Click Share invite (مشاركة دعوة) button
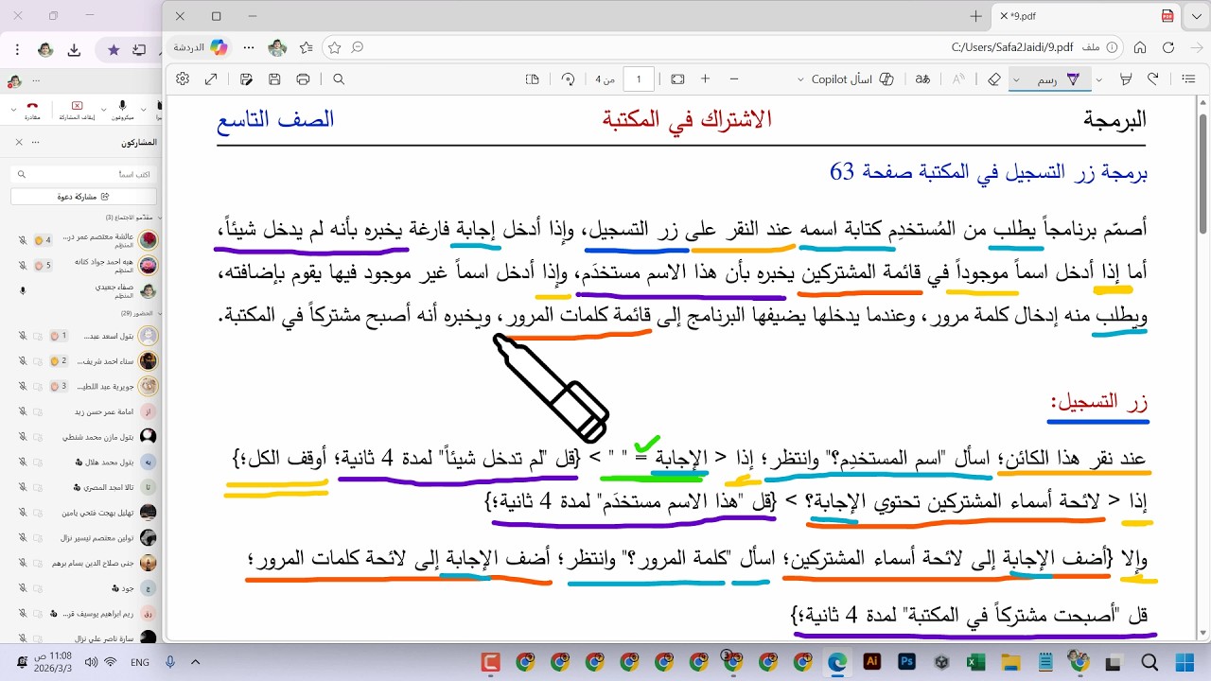The height and width of the screenshot is (681, 1211). click(x=83, y=197)
